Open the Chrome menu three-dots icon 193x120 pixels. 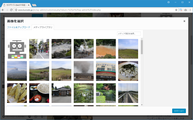[190, 10]
